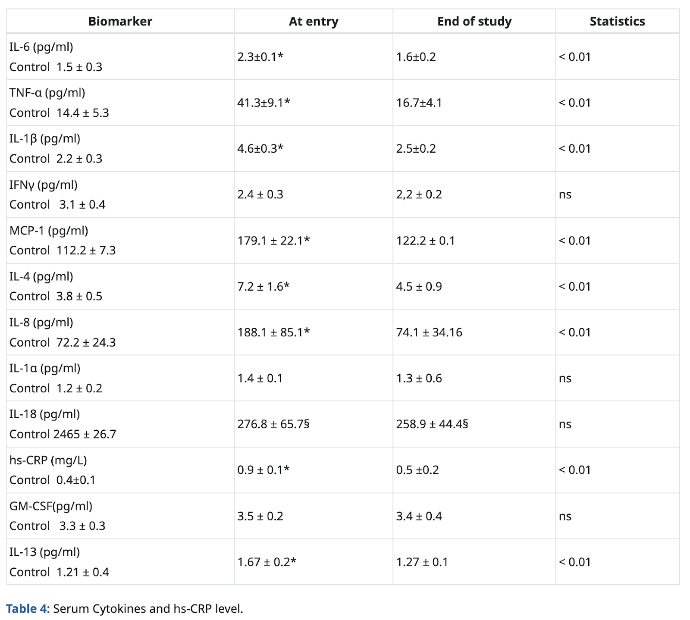Click the IL-18 end of study value 258.9 ± 44.4§
690x620 pixels.
click(x=432, y=424)
